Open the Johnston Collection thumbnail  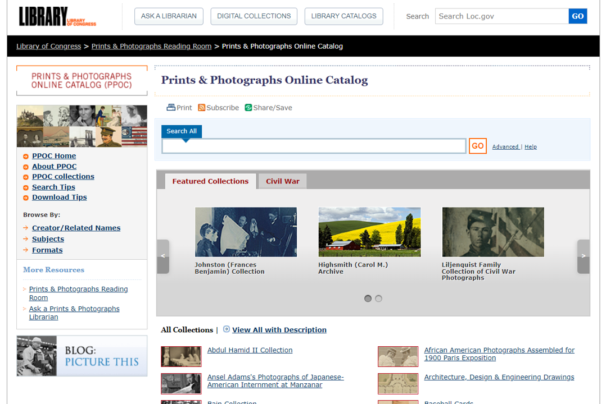point(246,232)
